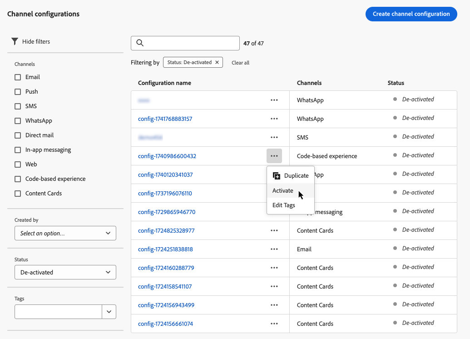470x339 pixels.
Task: Open the Created by dropdown
Action: (65, 233)
